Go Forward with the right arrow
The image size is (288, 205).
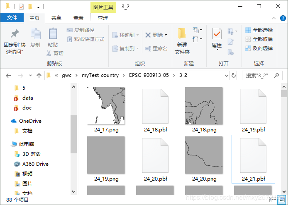tap(21, 76)
